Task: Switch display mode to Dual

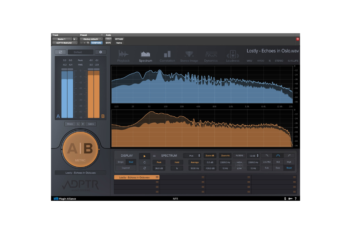Action: 131,162
